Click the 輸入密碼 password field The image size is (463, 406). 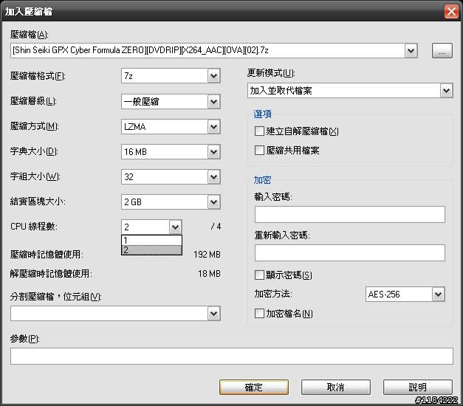point(349,214)
